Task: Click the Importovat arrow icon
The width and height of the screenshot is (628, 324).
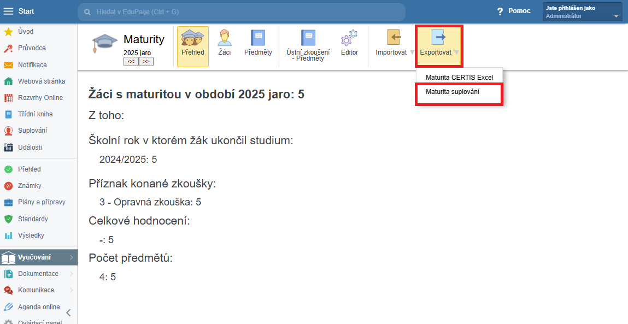Action: (394, 37)
